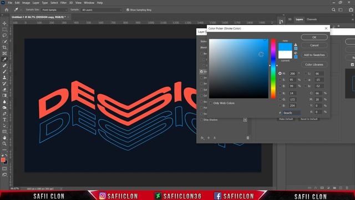Select the Path Selection tool

click(x=4, y=126)
